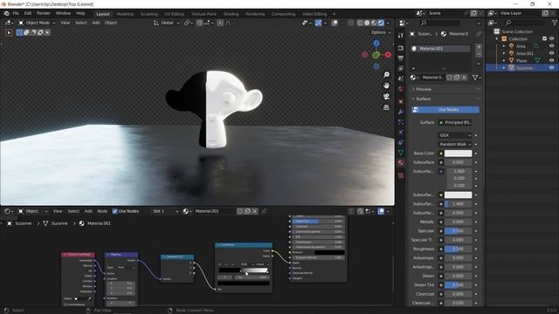Select Material.001 in the material slot list
This screenshot has height=314, width=559.
[x=440, y=49]
